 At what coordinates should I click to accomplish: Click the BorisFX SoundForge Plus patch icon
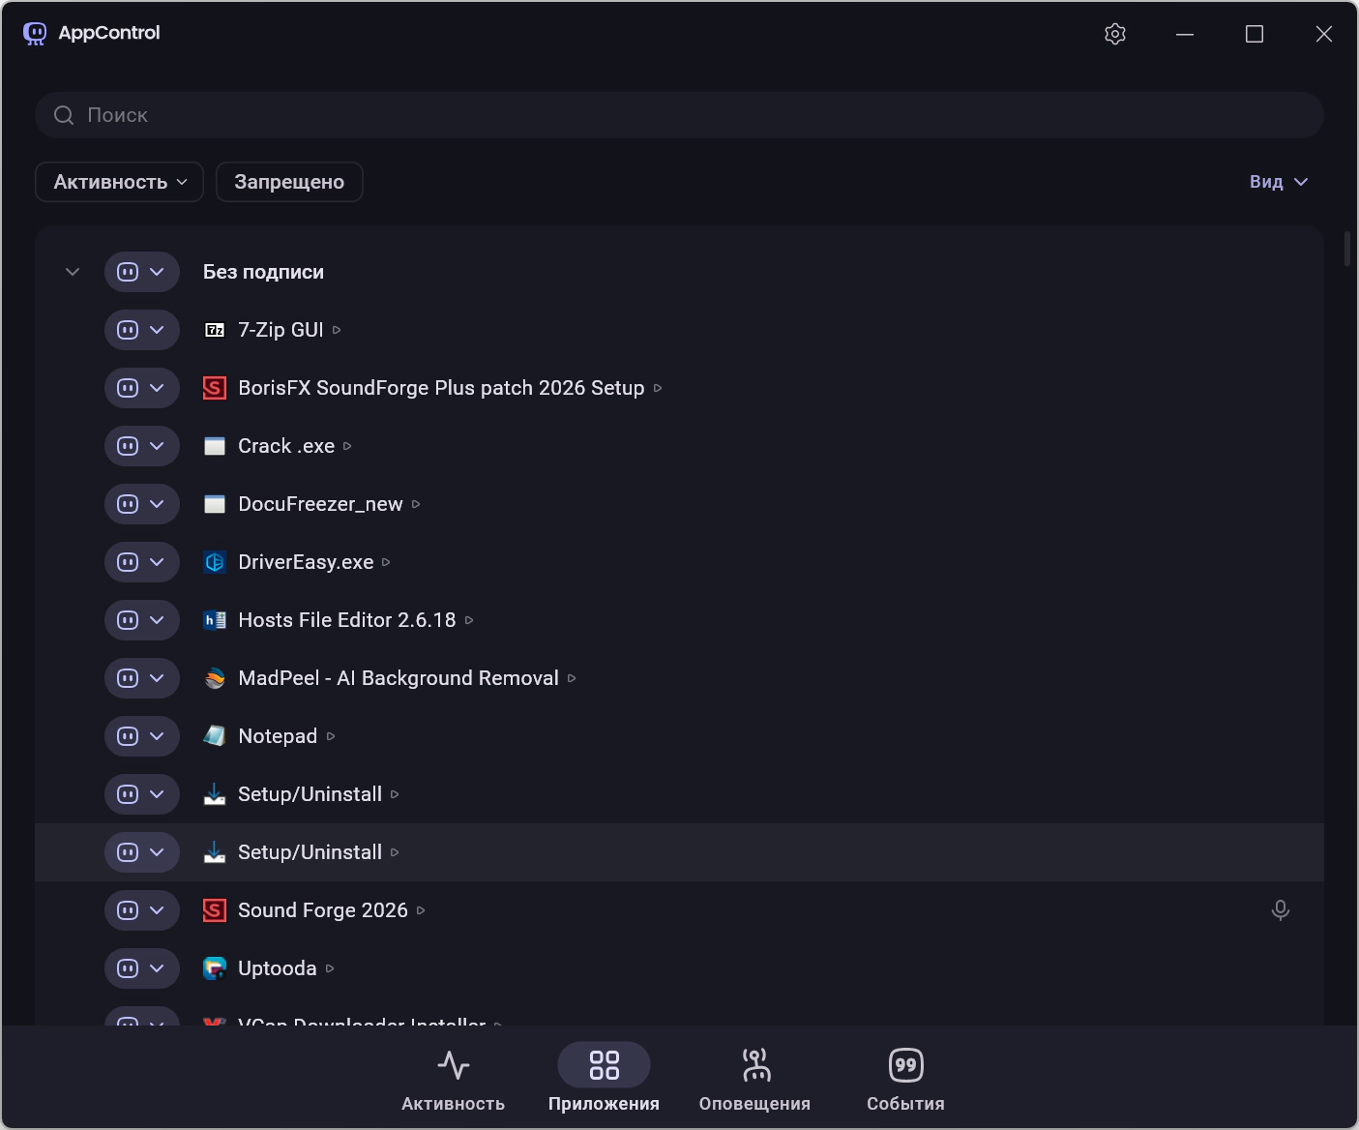click(215, 388)
